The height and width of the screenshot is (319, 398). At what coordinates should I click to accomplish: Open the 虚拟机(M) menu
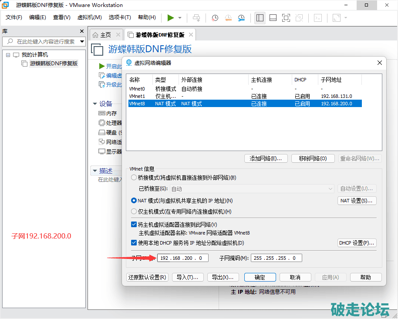(x=89, y=17)
